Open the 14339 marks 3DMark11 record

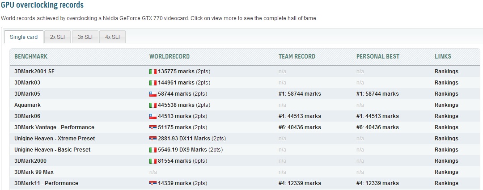click(175, 183)
